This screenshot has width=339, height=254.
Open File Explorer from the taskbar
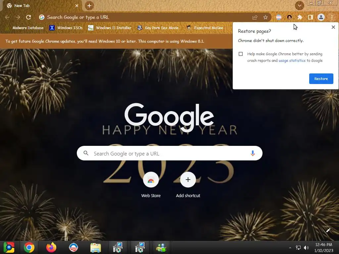96,247
